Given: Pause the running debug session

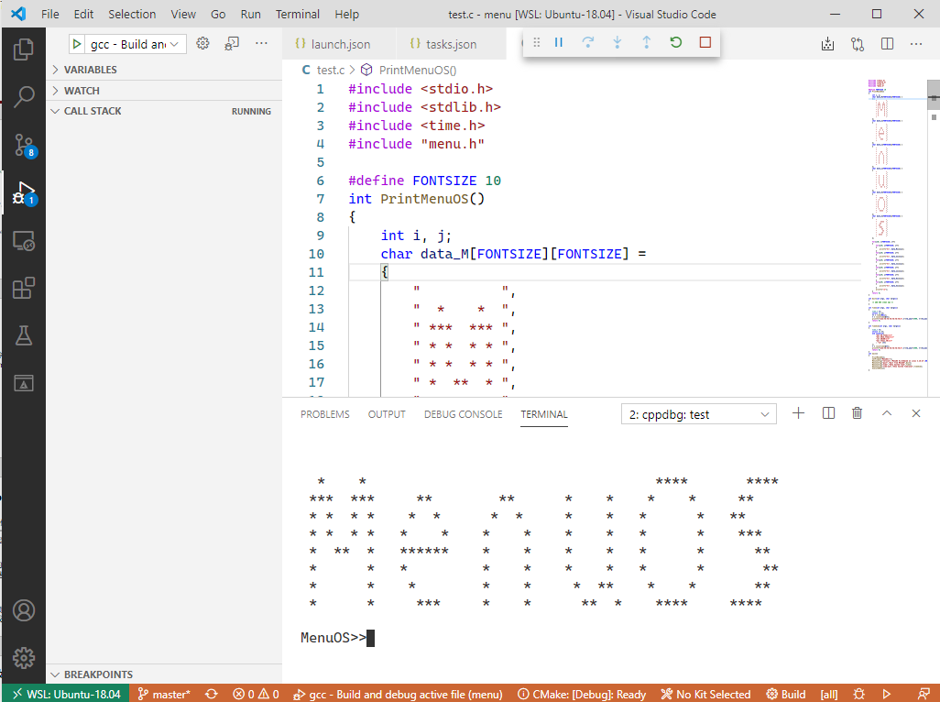Looking at the screenshot, I should (x=559, y=43).
